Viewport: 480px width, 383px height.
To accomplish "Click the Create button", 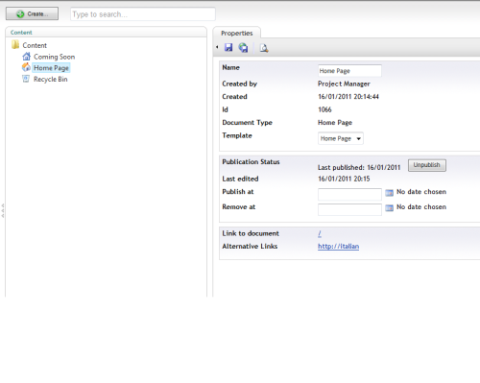I will tap(32, 13).
